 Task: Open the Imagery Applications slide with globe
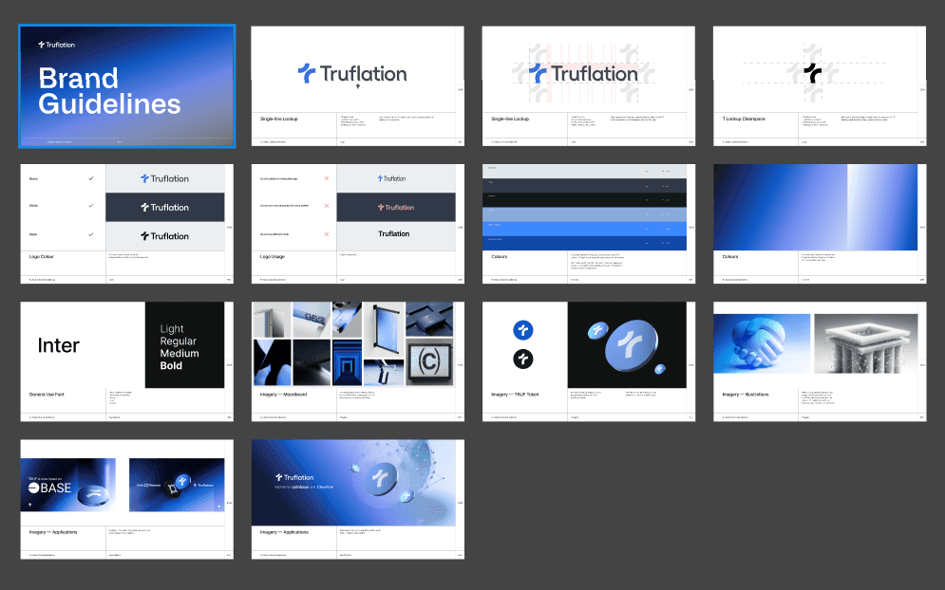[357, 499]
